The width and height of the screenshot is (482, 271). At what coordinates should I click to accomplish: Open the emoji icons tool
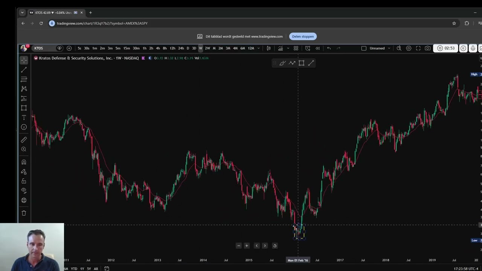pos(24,127)
